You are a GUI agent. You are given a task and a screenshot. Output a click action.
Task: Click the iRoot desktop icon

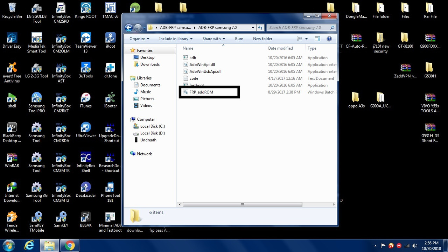click(x=110, y=41)
